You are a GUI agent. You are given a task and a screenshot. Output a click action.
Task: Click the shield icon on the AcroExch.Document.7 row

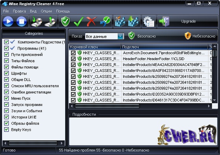[79, 53]
